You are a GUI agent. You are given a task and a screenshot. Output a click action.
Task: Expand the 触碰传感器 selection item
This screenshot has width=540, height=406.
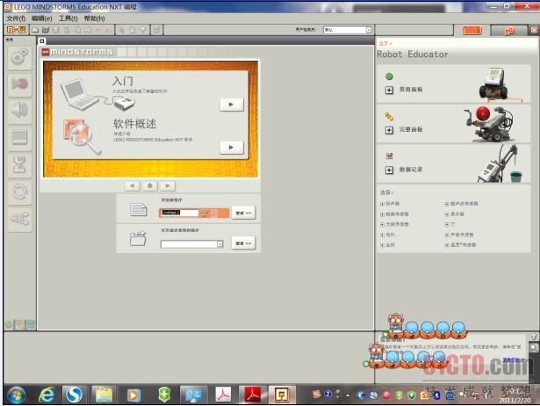[x=382, y=214]
